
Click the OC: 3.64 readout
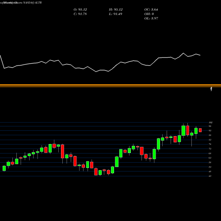coord(151,10)
